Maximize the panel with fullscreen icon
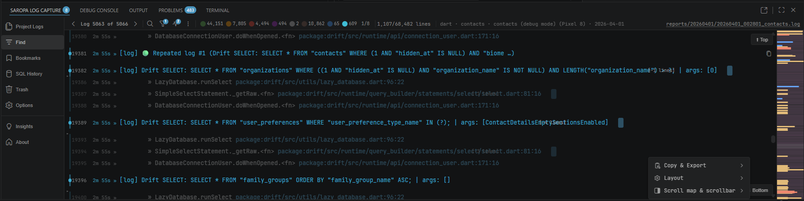Screen dimensions: 804x201 (x=781, y=10)
